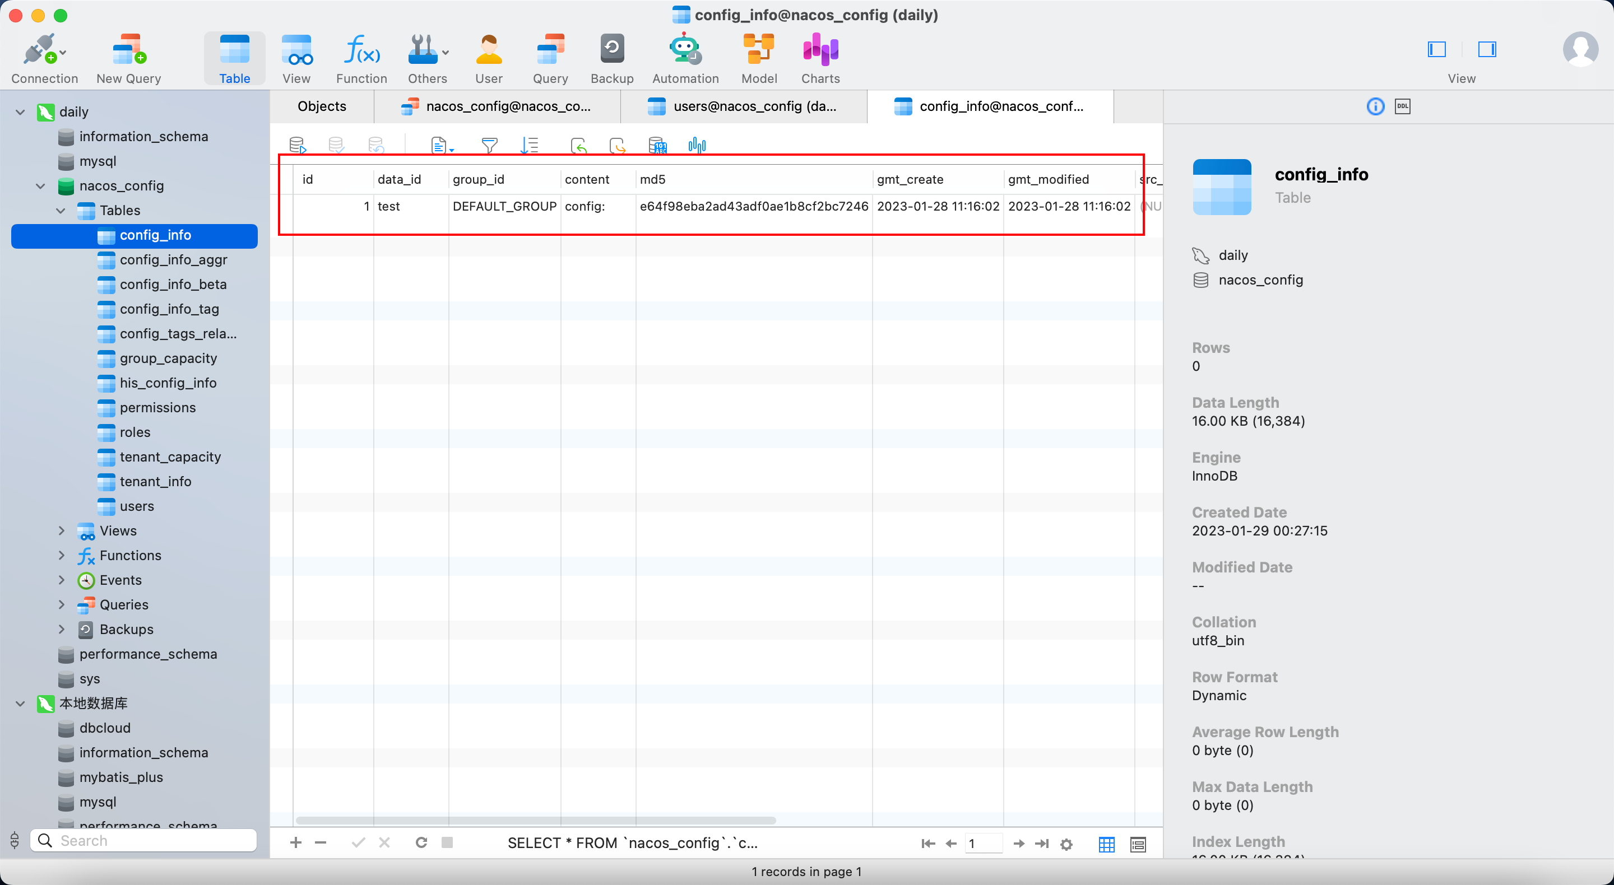This screenshot has height=885, width=1614.
Task: Collapse the daily connection
Action: point(20,112)
